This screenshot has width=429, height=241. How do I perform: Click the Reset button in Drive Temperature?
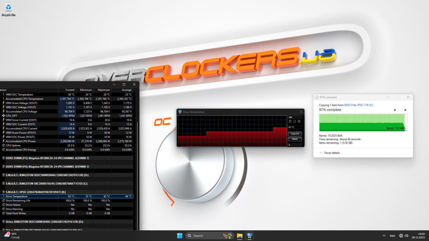pos(295,139)
